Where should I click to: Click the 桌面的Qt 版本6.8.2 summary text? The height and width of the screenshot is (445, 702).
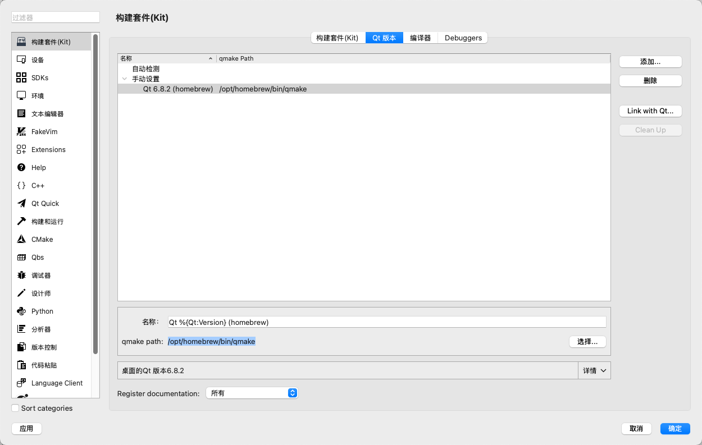[153, 371]
